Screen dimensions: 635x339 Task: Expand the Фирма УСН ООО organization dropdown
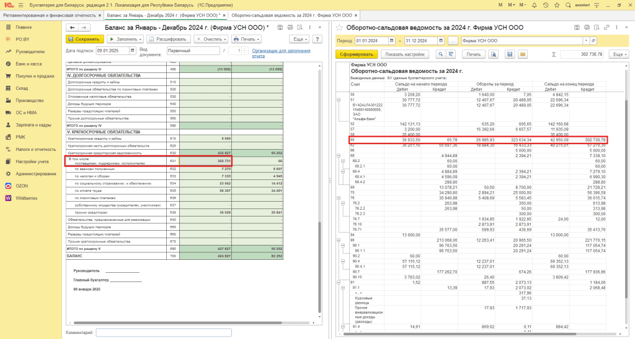coord(585,41)
